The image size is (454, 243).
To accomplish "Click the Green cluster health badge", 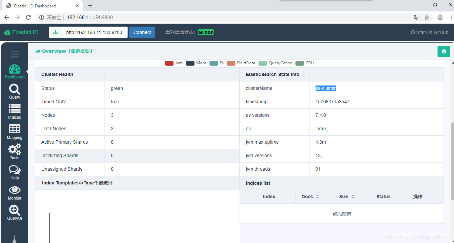I will (x=206, y=32).
